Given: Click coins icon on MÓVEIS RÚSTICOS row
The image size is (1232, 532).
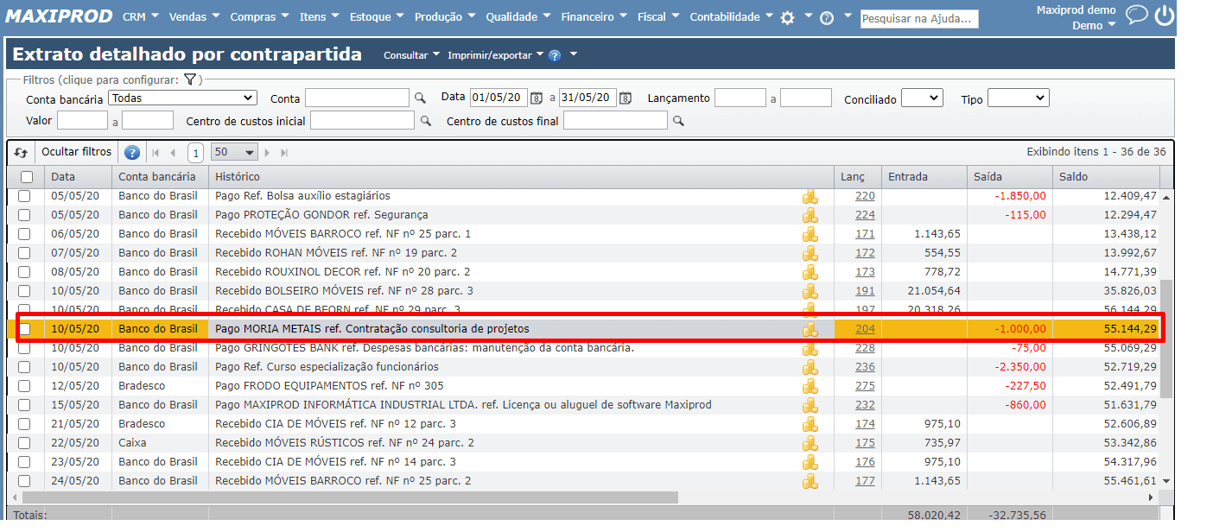Looking at the screenshot, I should click(x=810, y=443).
